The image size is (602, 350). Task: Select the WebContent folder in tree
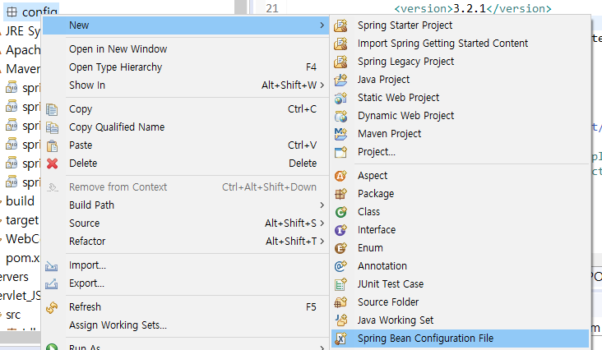coord(22,239)
